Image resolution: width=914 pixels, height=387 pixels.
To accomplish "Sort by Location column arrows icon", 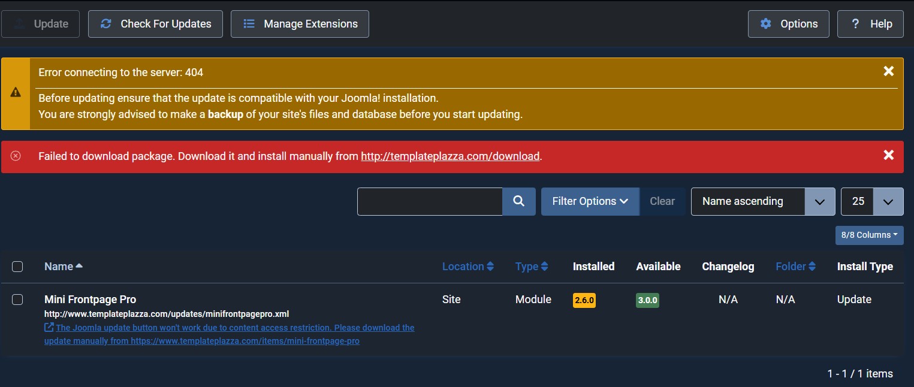I will pyautogui.click(x=490, y=267).
